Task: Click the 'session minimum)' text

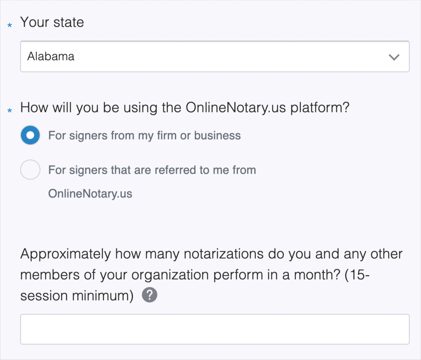Action: [77, 296]
